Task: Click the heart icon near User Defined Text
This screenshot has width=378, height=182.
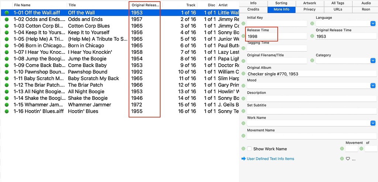Action: 348,159
